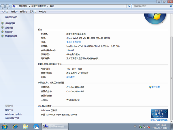Open 设备管理器 in the left sidebar
The image size is (173, 130).
click(10, 23)
